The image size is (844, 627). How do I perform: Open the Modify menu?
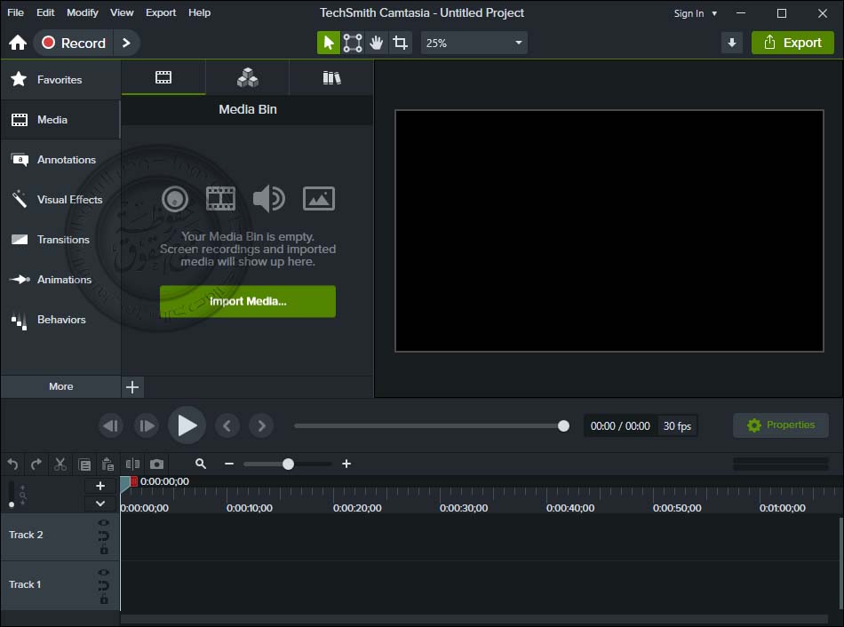[83, 12]
